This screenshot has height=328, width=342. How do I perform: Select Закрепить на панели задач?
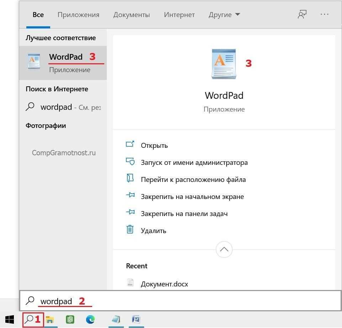184,214
